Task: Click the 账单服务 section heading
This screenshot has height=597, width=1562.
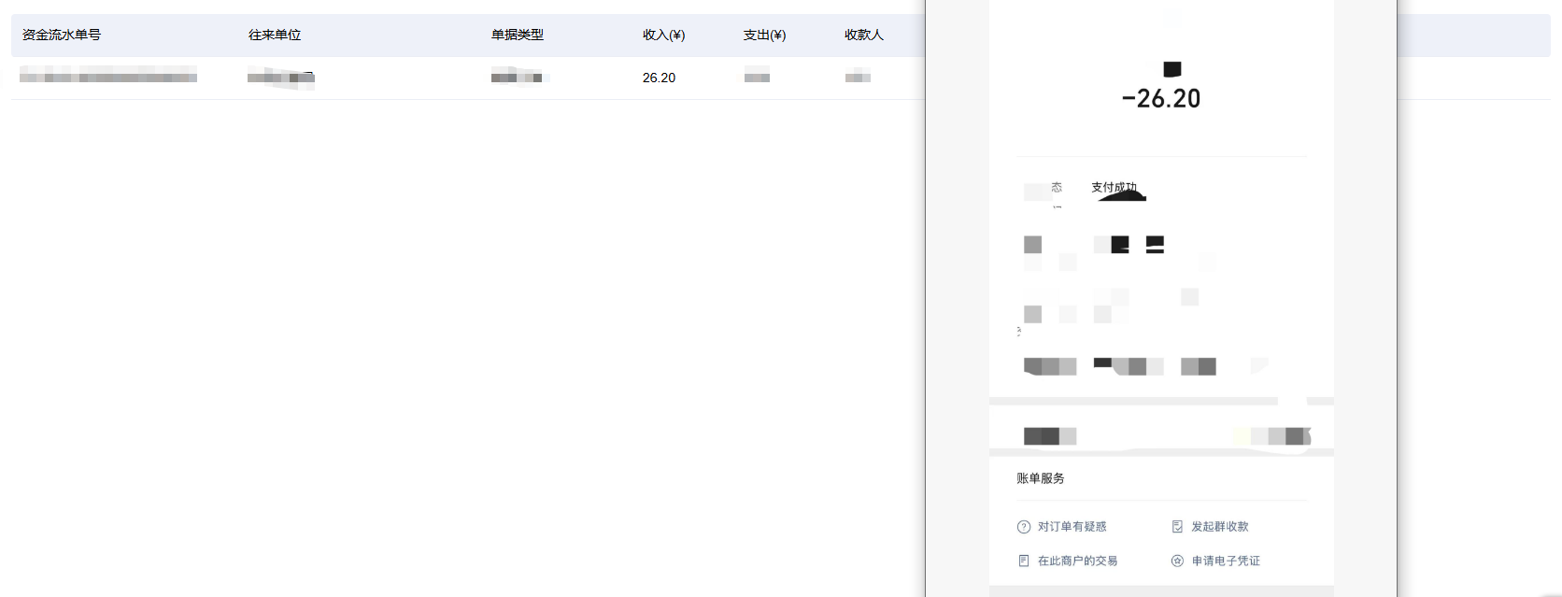Action: [1041, 478]
